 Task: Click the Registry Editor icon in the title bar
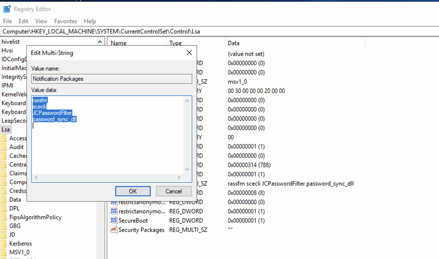pos(7,9)
